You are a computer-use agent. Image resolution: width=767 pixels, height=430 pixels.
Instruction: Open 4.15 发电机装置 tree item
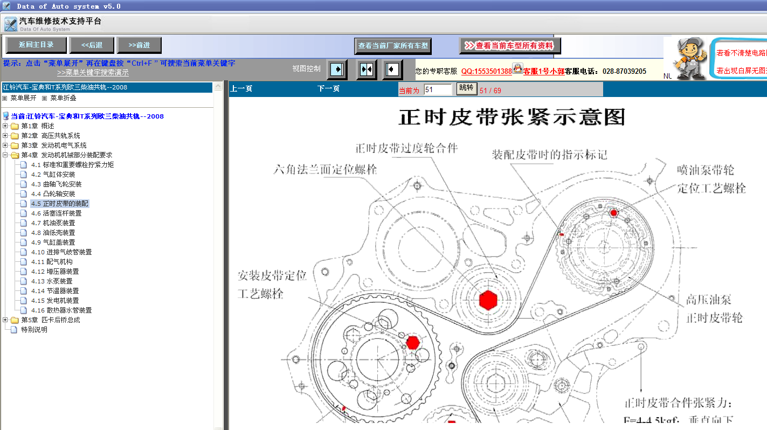(x=55, y=301)
